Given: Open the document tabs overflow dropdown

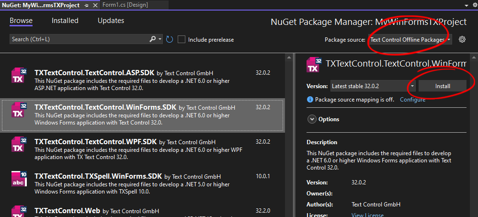Looking at the screenshot, I should point(466,5).
